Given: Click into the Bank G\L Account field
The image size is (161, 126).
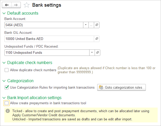Looking at the screenshot, I should pyautogui.click(x=49, y=39).
